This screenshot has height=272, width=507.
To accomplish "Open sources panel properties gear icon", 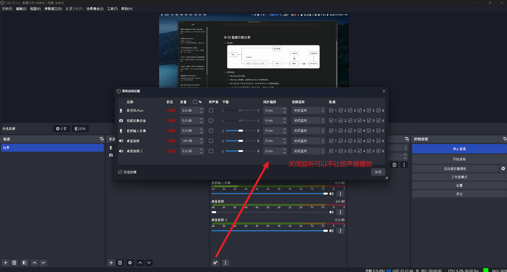I will pos(130,263).
